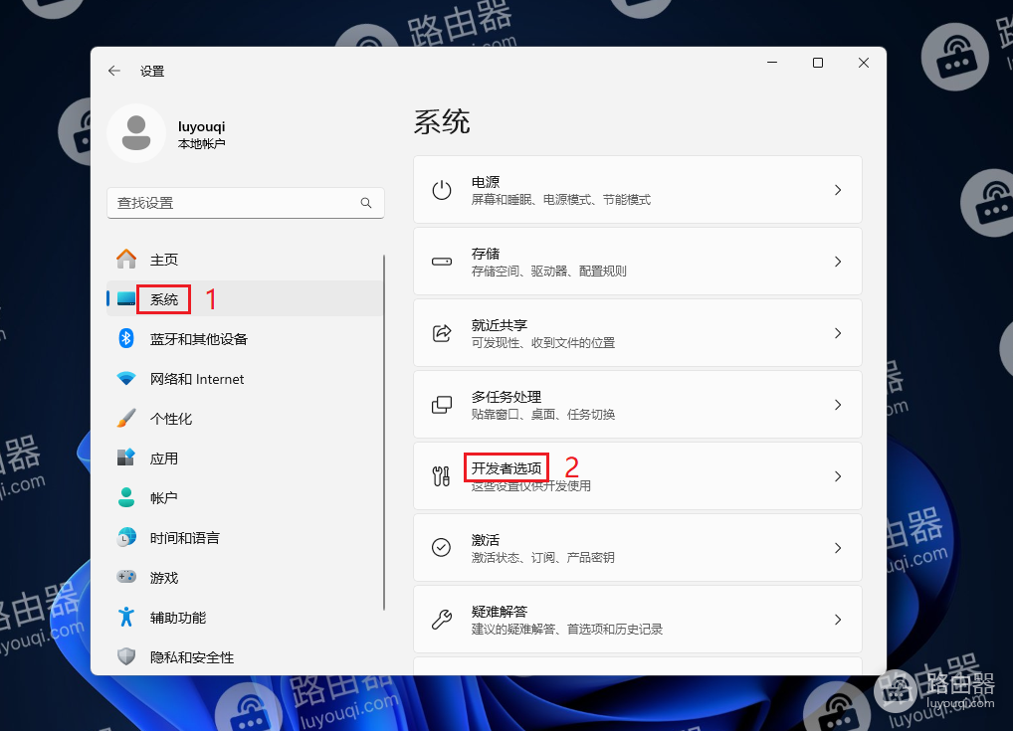This screenshot has width=1013, height=731.
Task: Click '激活状态、订阅、产品密钥' text
Action: 542,557
